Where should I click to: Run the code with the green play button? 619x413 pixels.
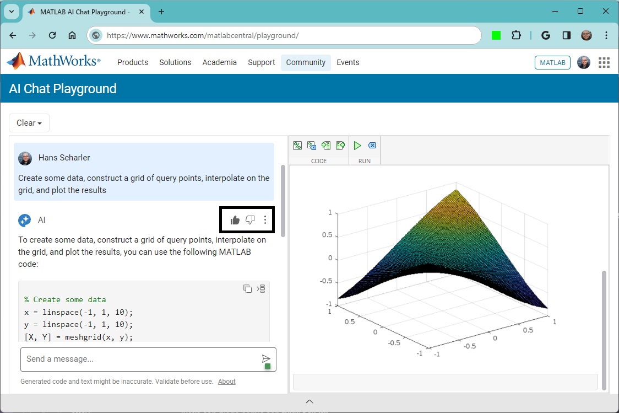click(x=357, y=146)
